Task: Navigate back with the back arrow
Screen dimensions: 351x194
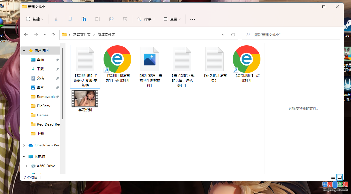Action: 26,35
